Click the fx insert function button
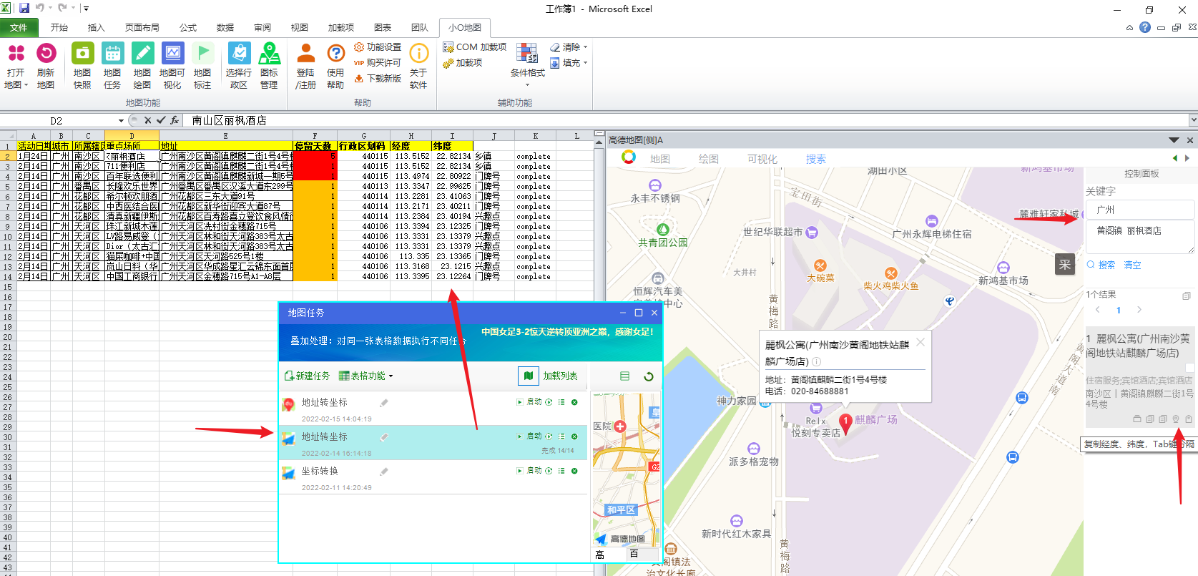The width and height of the screenshot is (1198, 576). (x=174, y=120)
